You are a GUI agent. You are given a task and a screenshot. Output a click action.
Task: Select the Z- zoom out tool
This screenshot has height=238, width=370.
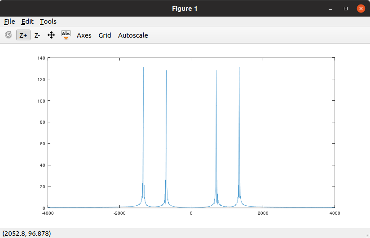point(37,35)
